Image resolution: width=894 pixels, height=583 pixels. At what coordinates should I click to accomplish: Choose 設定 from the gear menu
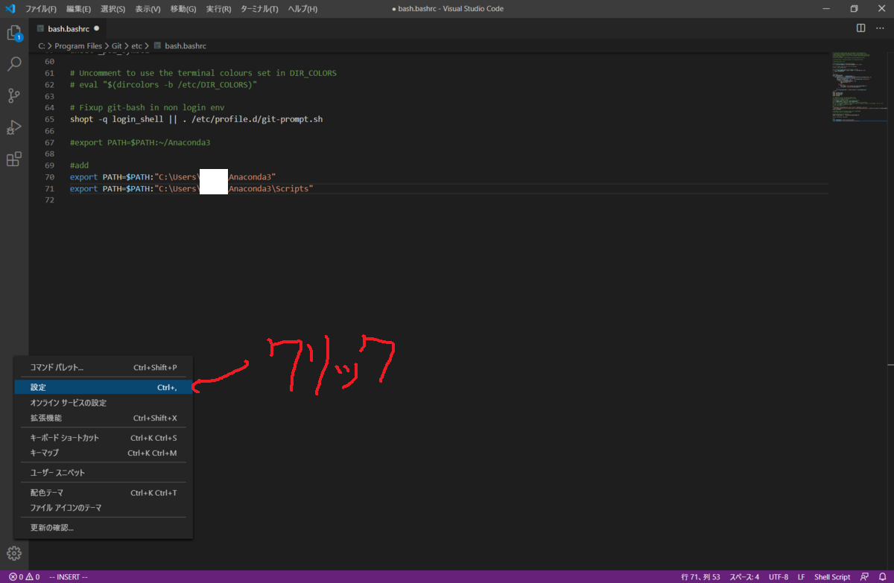104,387
